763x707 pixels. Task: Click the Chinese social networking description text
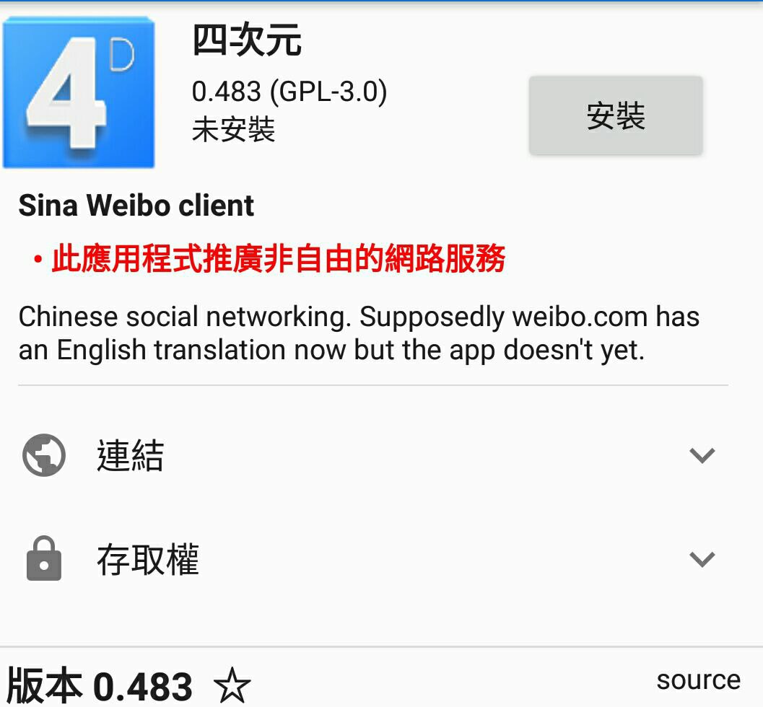pyautogui.click(x=359, y=333)
